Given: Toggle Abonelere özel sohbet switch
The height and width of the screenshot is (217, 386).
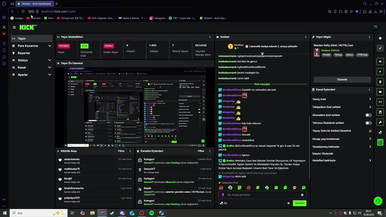Looking at the screenshot, I should (x=368, y=115).
